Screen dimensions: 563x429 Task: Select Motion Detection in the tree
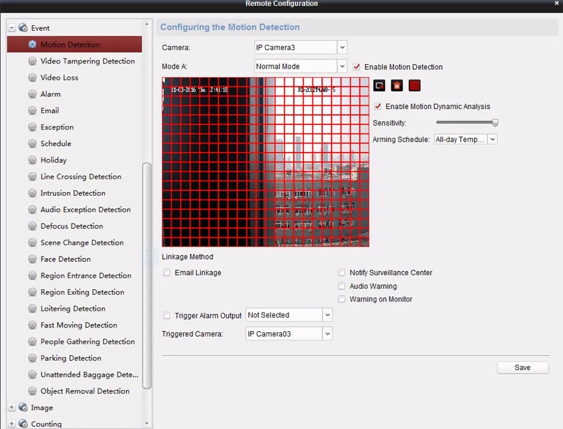tap(74, 44)
